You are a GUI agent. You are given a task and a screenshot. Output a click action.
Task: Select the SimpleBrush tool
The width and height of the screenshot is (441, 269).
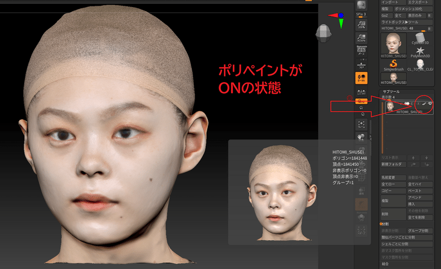tap(394, 65)
